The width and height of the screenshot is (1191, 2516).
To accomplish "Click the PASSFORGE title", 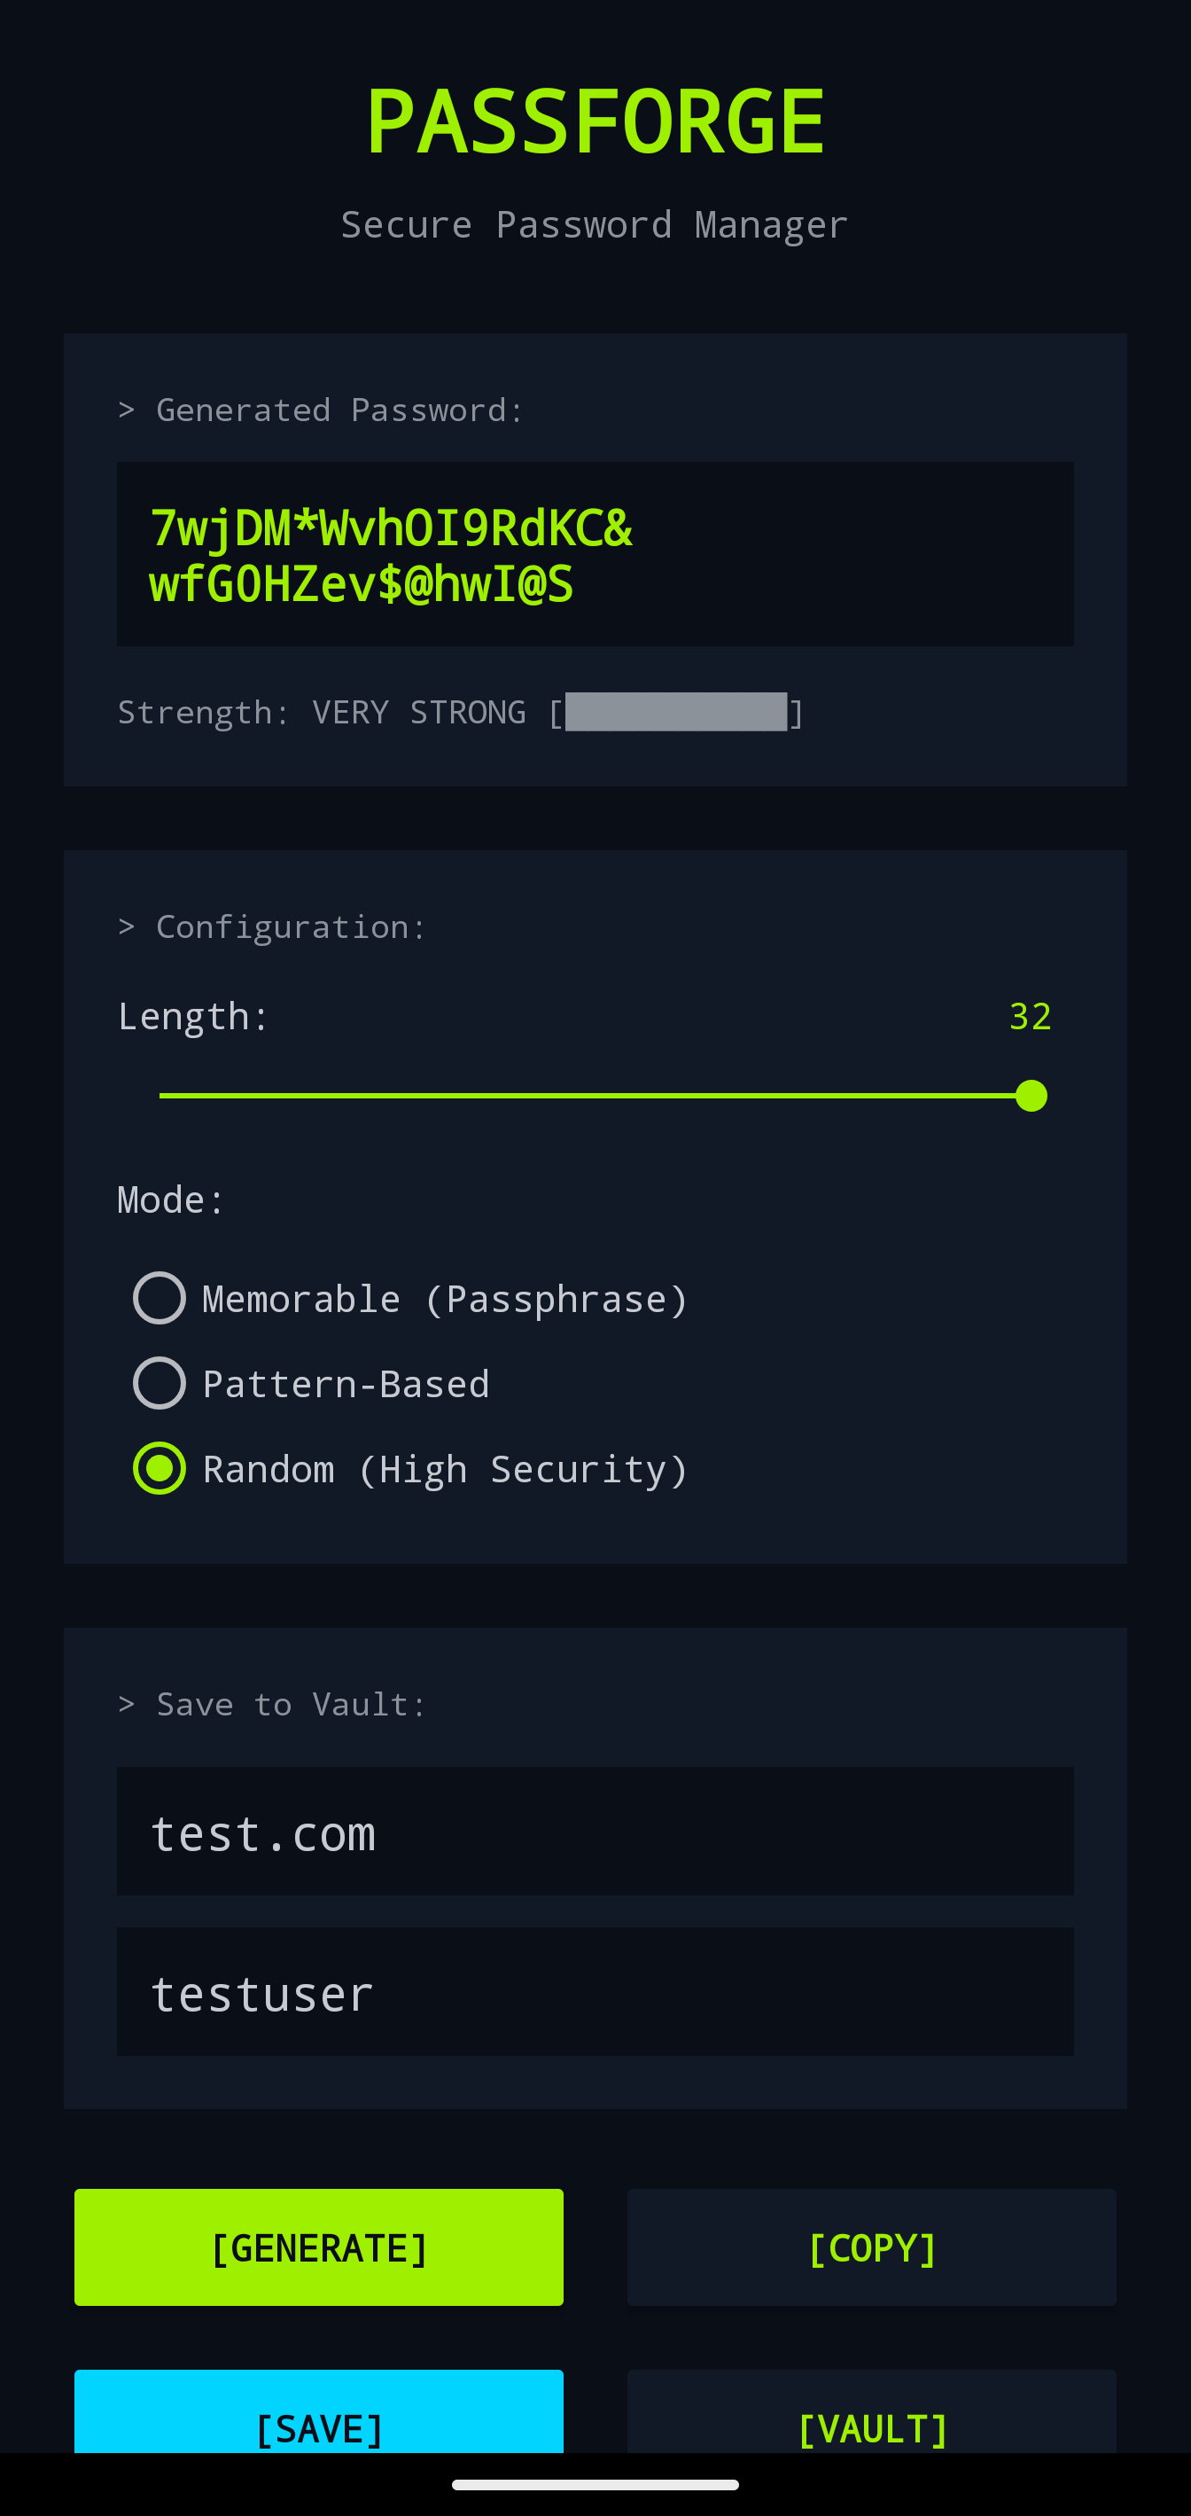I will pos(595,119).
